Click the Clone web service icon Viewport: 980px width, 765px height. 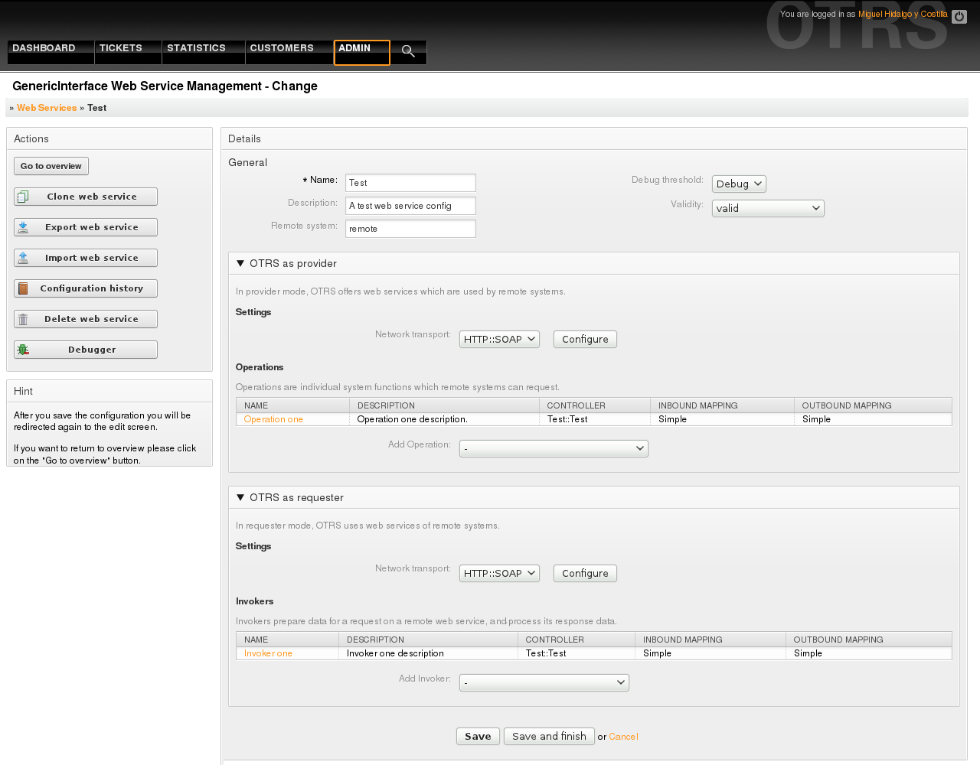pyautogui.click(x=23, y=197)
